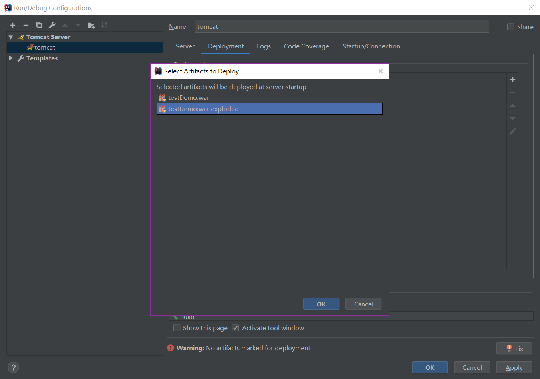This screenshot has width=540, height=379.
Task: Copy configuration icon in left toolbar
Action: click(x=39, y=25)
